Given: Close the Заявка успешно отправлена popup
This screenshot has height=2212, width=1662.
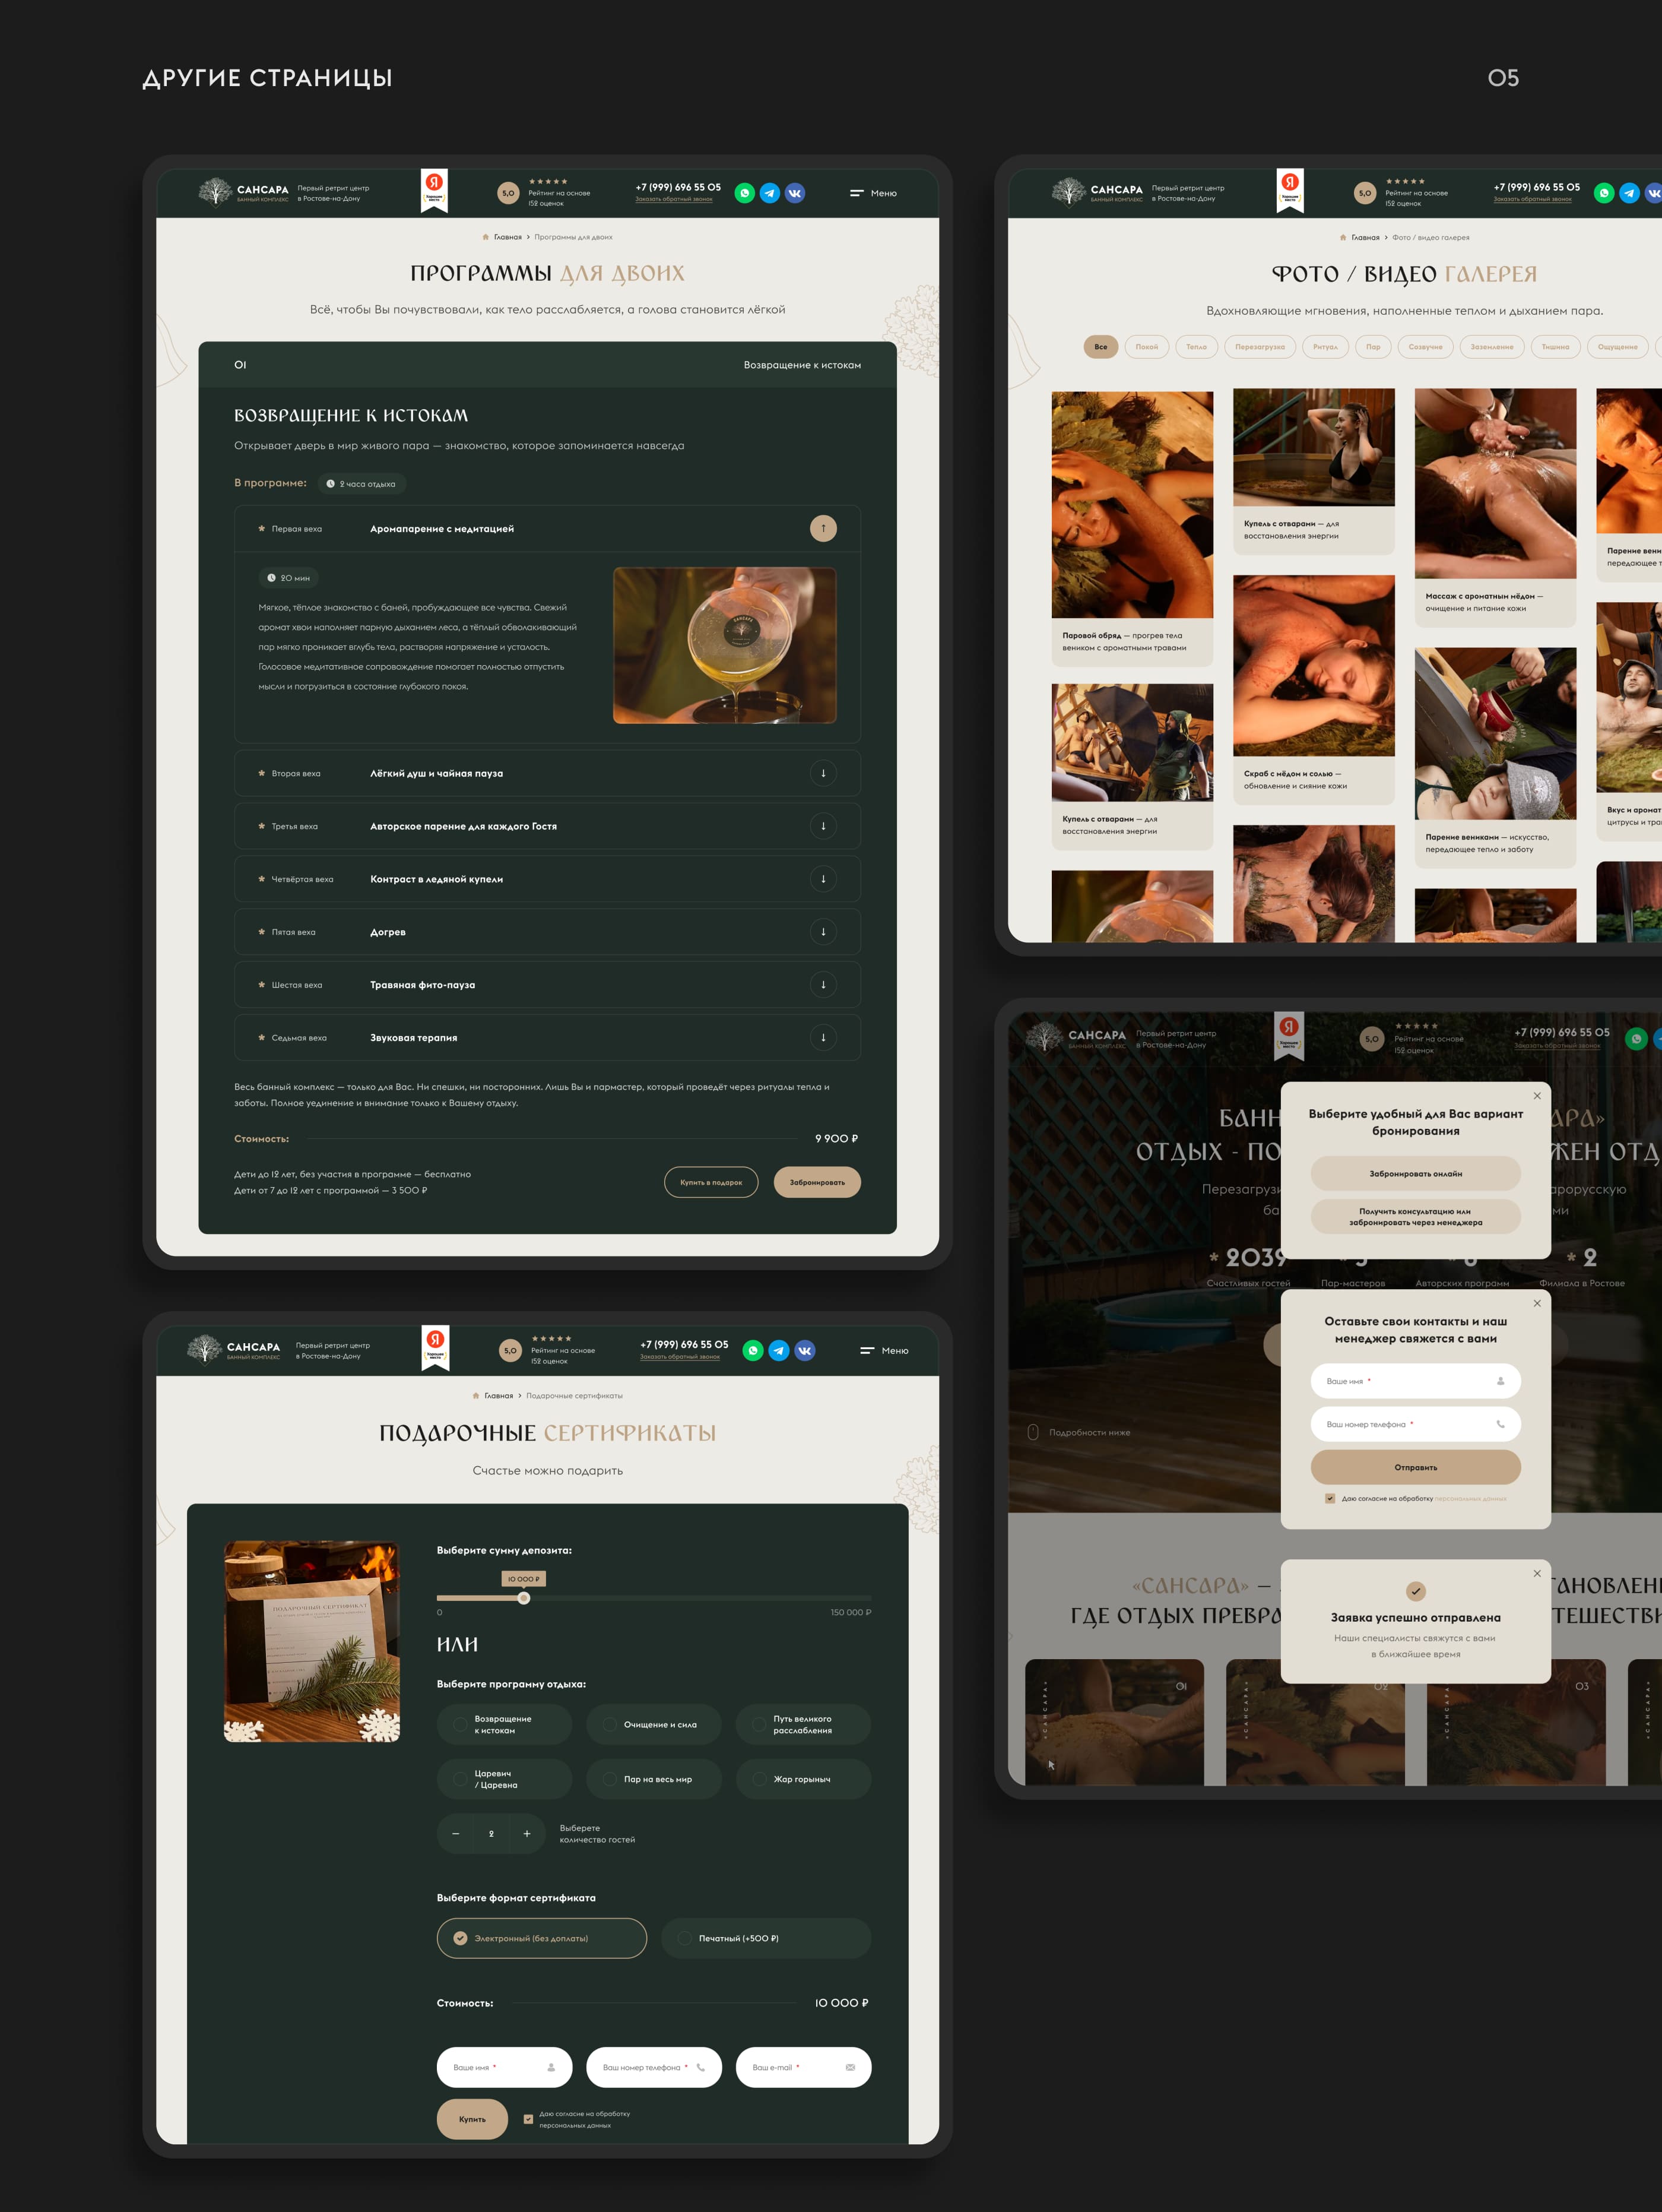Looking at the screenshot, I should click(x=1537, y=1573).
